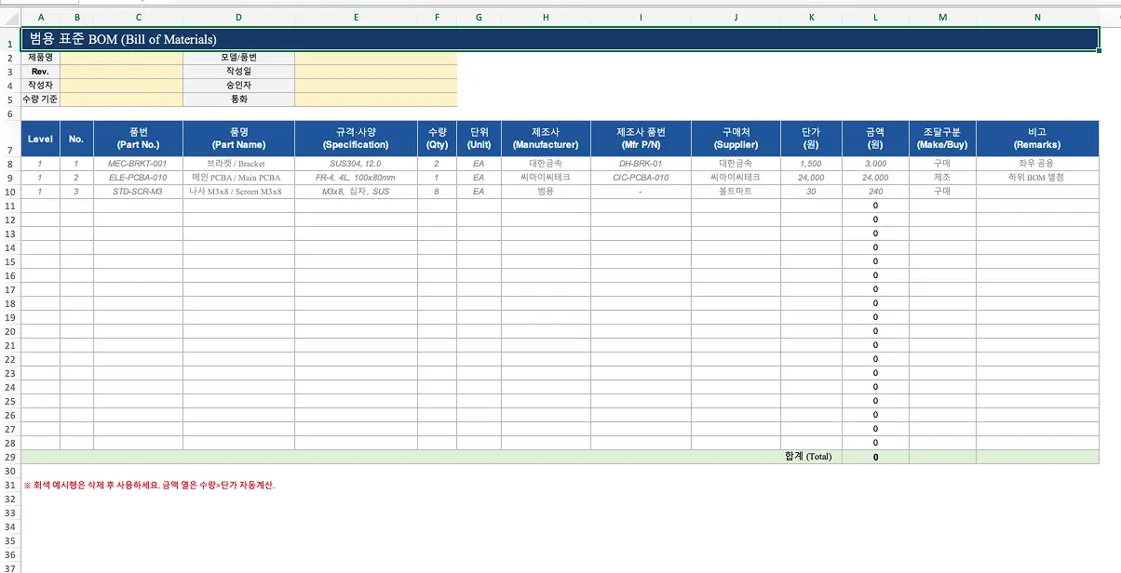Click the 조달구분 (Make/Buy) header cell

pos(942,139)
